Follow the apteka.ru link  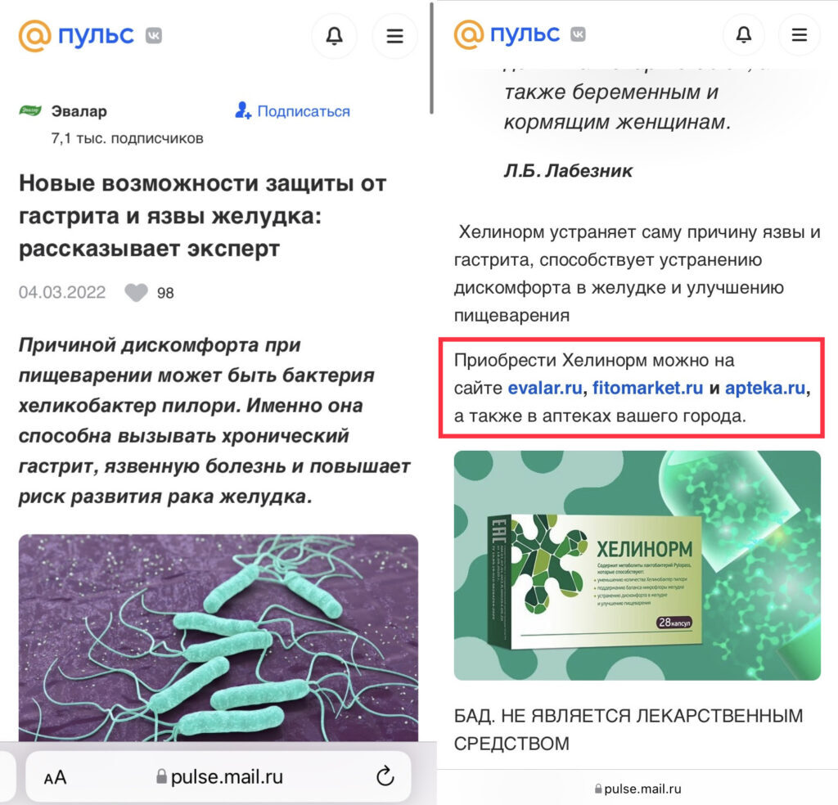coord(765,388)
